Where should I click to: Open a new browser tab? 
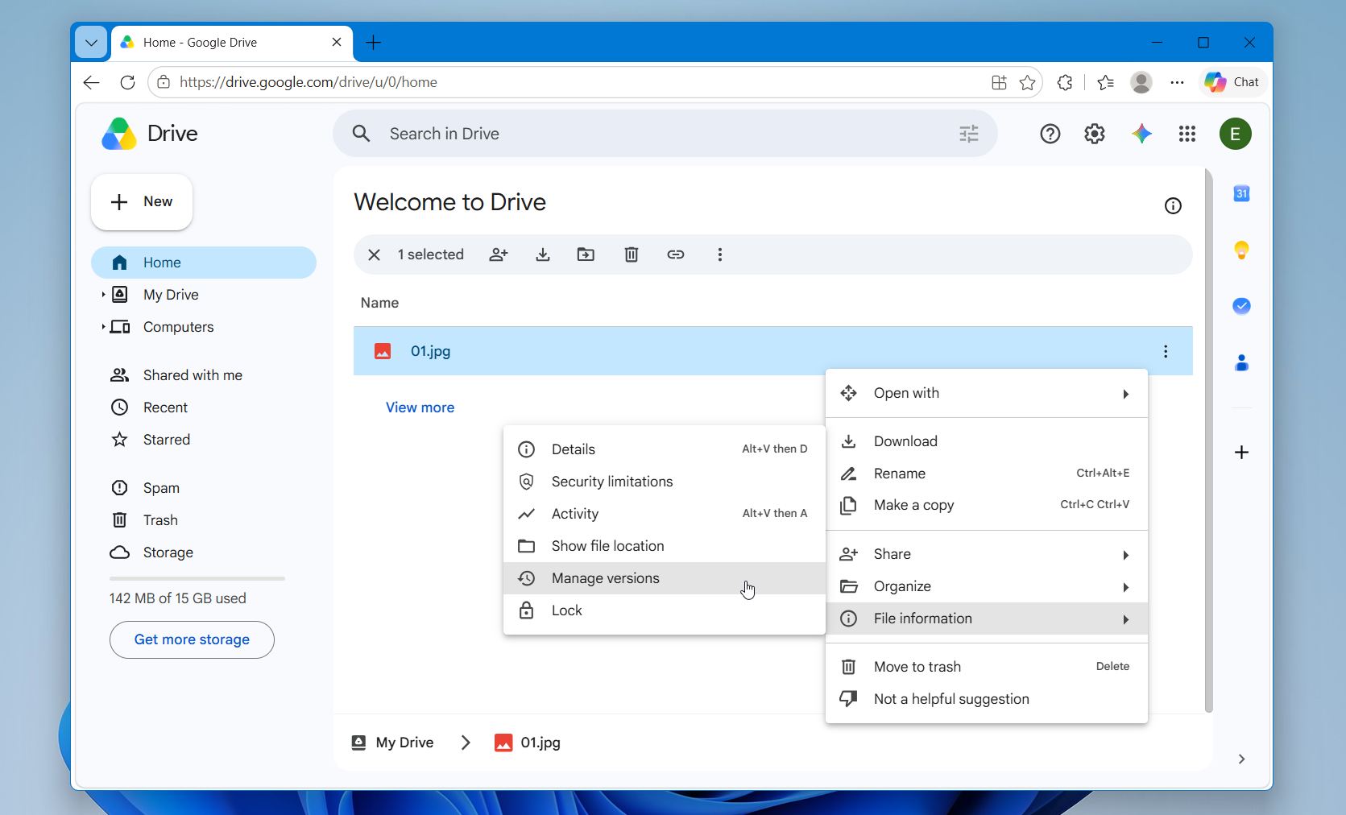373,43
